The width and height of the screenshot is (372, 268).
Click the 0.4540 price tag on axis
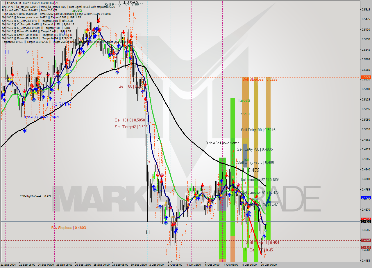click(x=366, y=240)
